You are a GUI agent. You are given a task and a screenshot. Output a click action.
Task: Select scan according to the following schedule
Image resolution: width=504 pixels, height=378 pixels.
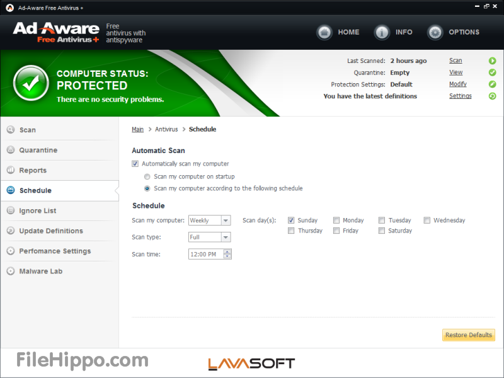click(x=147, y=188)
